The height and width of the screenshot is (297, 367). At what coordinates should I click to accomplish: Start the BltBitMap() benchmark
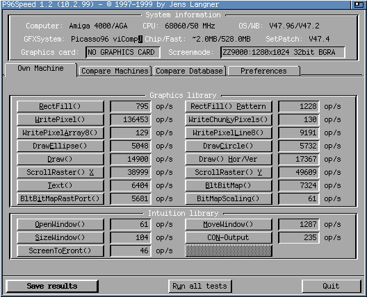pyautogui.click(x=229, y=186)
